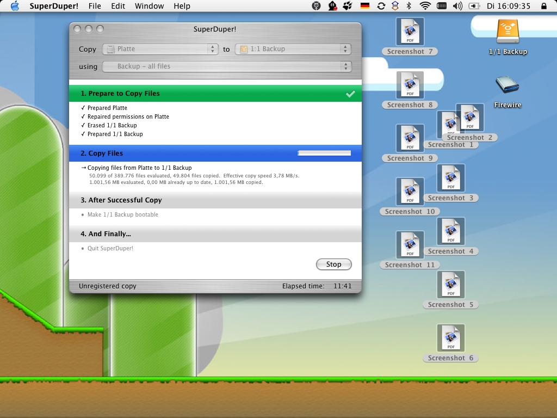Viewport: 557px width, 418px height.
Task: Click the sync arrows menu bar icon
Action: [x=381, y=6]
